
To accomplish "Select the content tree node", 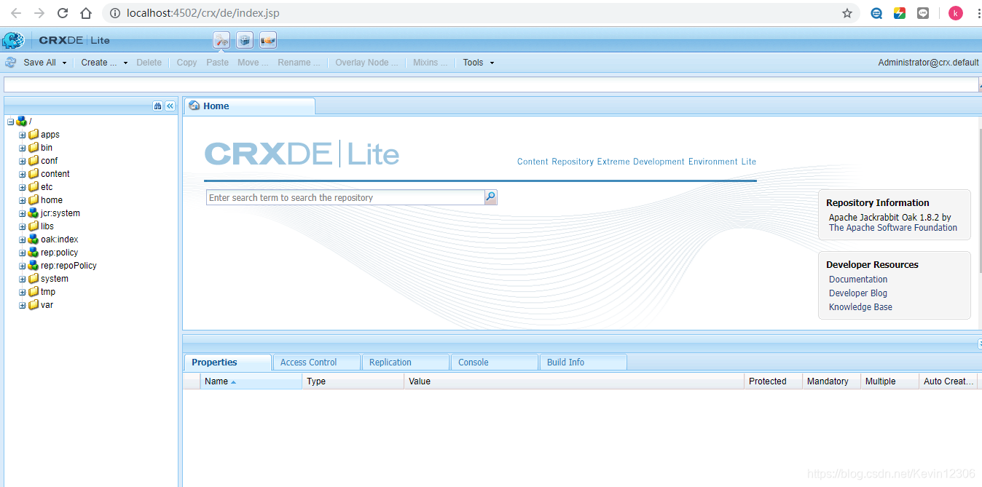I will coord(55,174).
